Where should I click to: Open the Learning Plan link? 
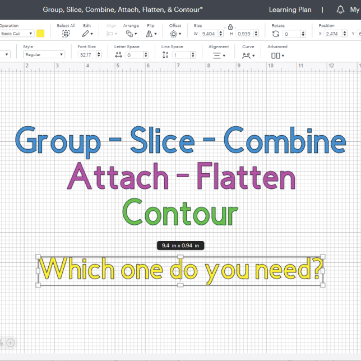tap(290, 10)
